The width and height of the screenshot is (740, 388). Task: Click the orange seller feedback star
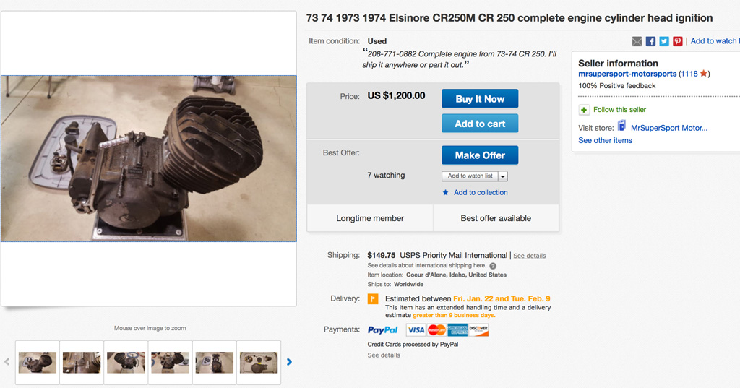(704, 74)
